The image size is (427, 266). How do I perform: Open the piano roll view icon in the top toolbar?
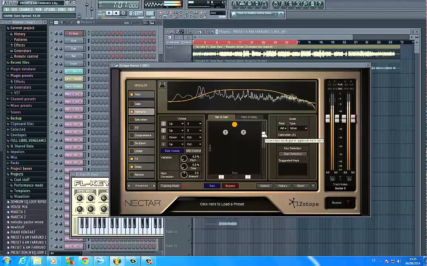click(x=249, y=4)
